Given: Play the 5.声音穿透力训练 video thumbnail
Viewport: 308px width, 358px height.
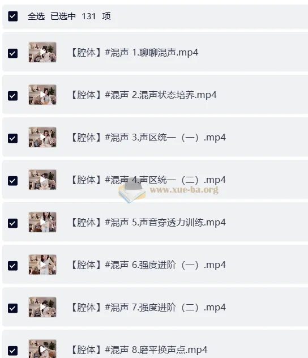Looking at the screenshot, I should coord(42,222).
